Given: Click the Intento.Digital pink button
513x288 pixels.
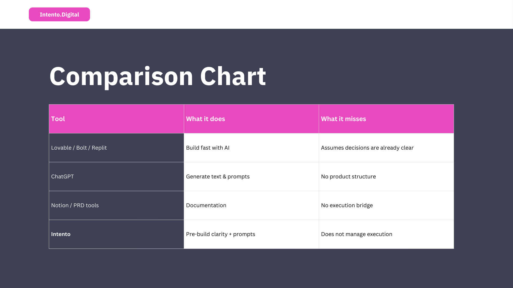Looking at the screenshot, I should (x=59, y=14).
